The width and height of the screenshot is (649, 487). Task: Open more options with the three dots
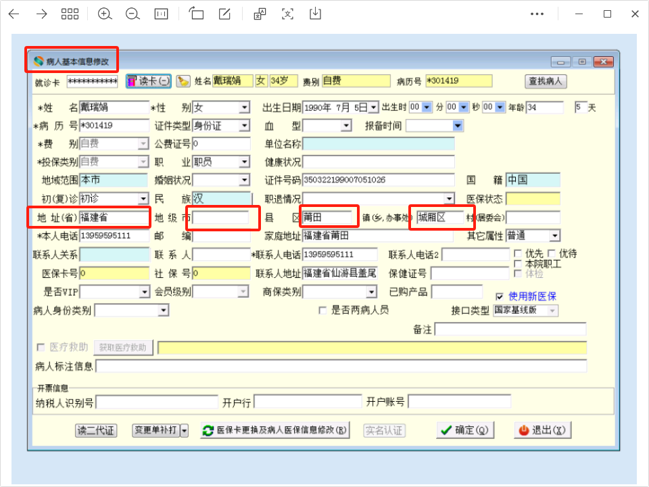537,14
